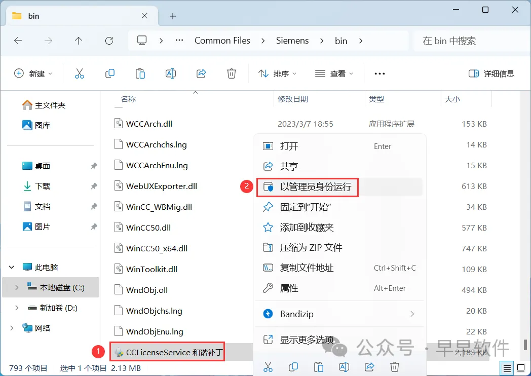Select the CCLicenseService 和谐补丁 file
This screenshot has height=376, width=531.
[x=168, y=352]
